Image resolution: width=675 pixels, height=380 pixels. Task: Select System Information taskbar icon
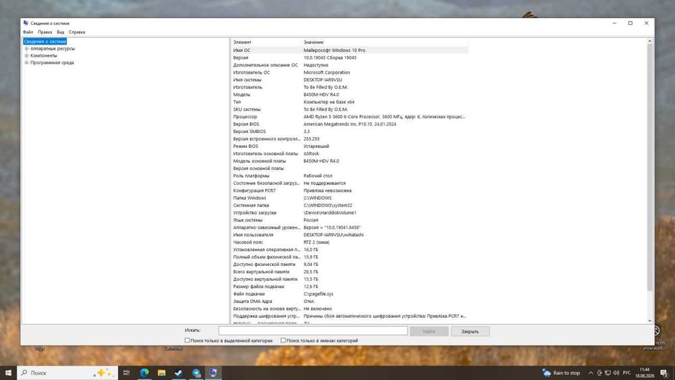tap(213, 373)
